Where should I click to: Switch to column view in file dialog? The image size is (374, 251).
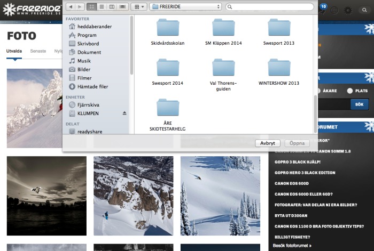(112, 7)
